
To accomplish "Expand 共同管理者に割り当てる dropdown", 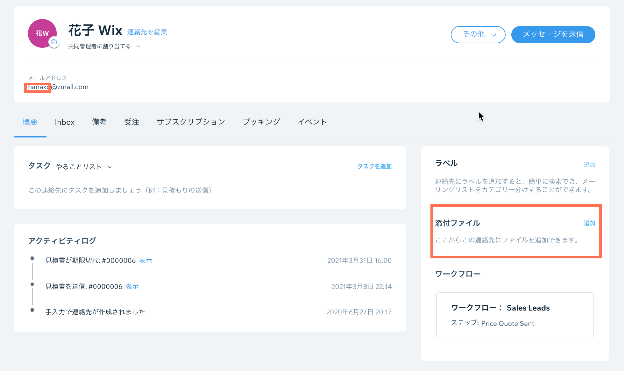I will (x=104, y=46).
